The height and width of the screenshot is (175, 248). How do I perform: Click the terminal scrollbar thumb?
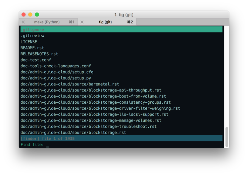click(x=227, y=137)
